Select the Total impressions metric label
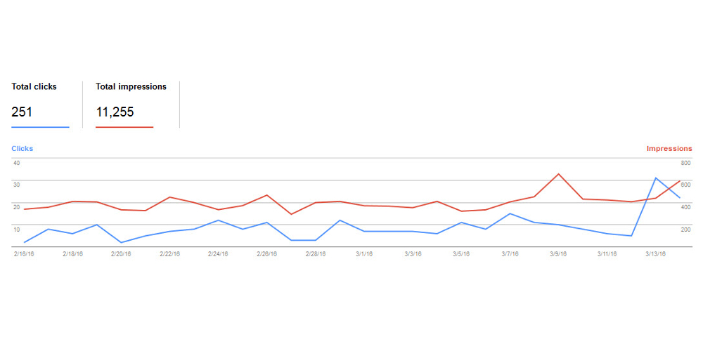This screenshot has height=351, width=703. (x=131, y=87)
